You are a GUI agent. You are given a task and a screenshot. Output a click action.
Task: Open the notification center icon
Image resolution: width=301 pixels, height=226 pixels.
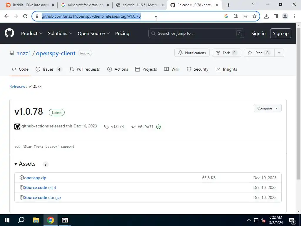point(292,220)
